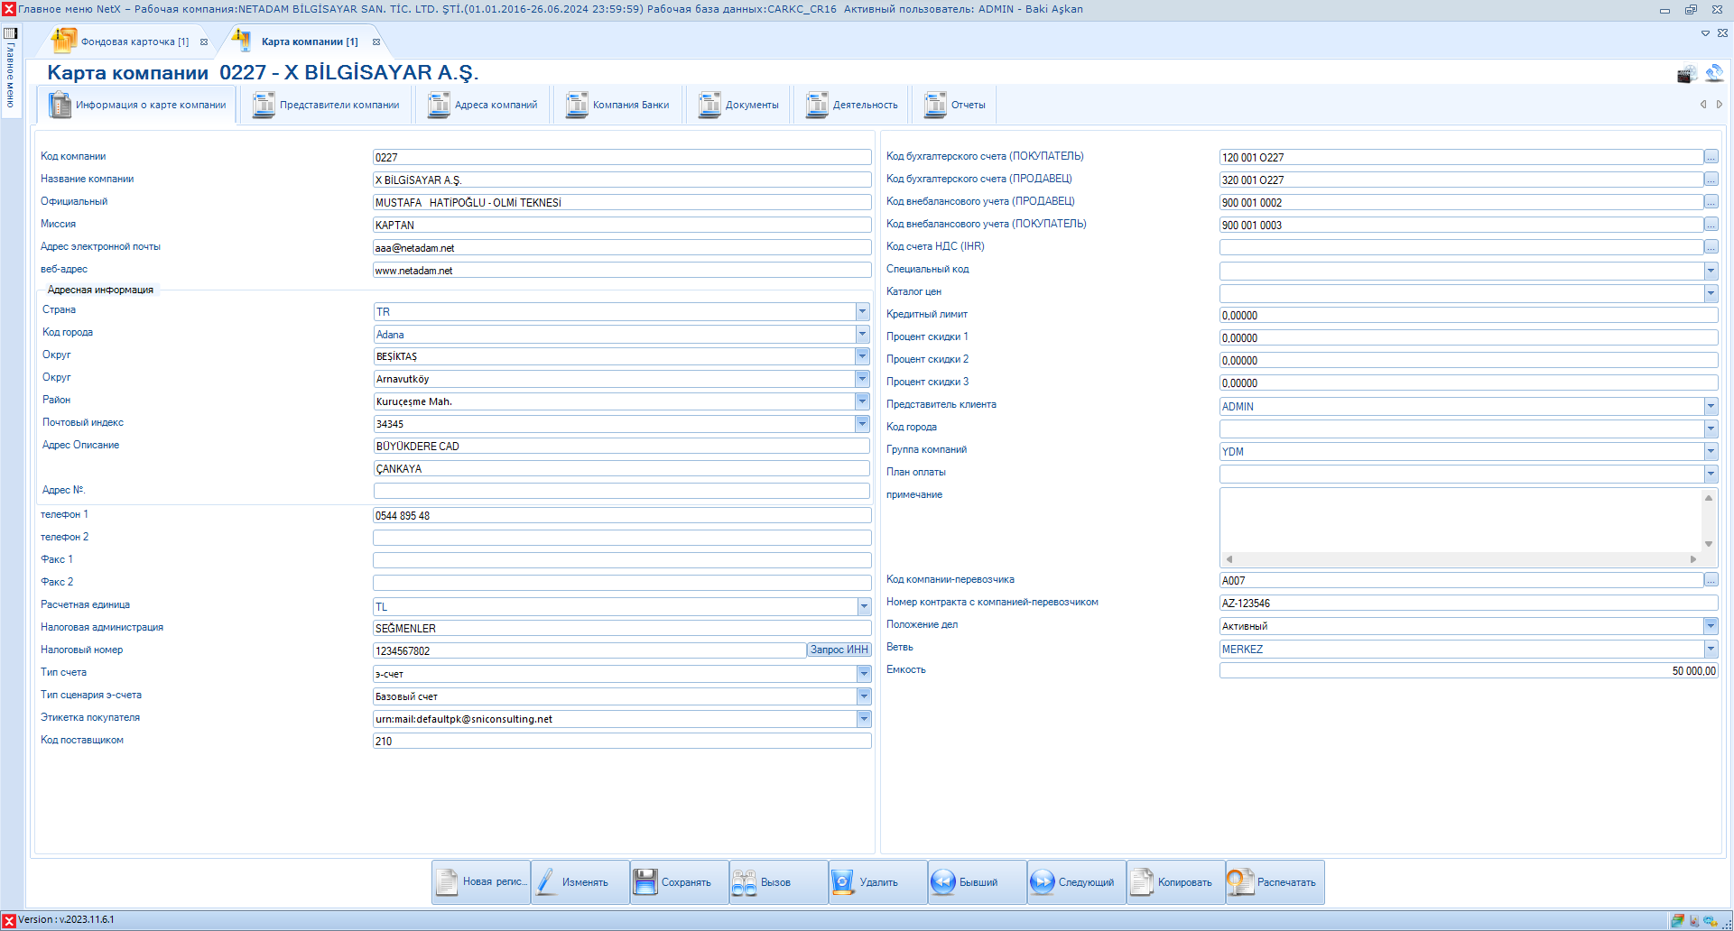Click the Сохранять (save) floppy disk icon
1734x931 pixels.
[645, 882]
